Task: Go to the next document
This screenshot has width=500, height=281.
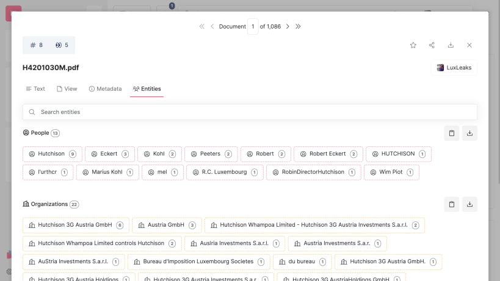Action: click(288, 26)
